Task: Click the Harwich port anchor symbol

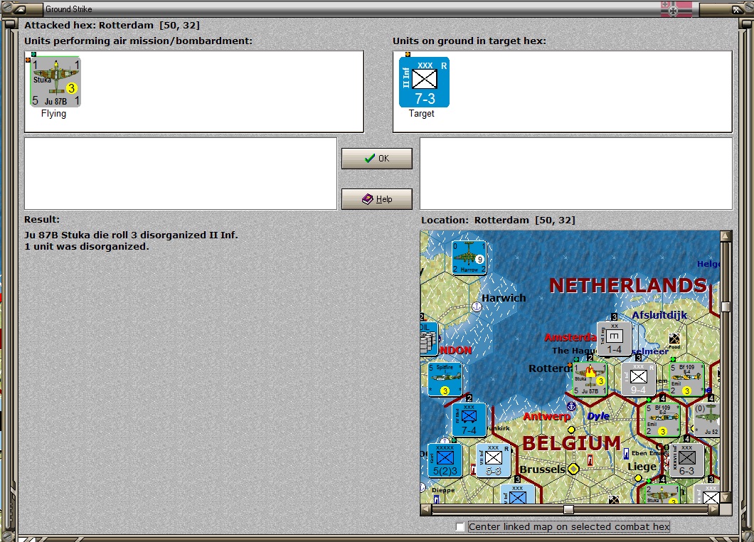Action: click(x=477, y=307)
